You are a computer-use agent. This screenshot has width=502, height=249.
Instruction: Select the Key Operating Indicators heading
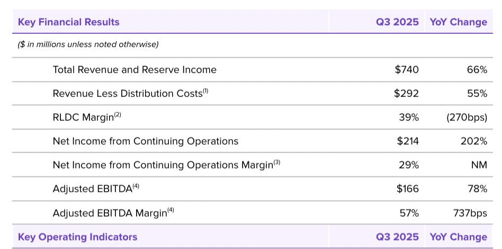77,237
